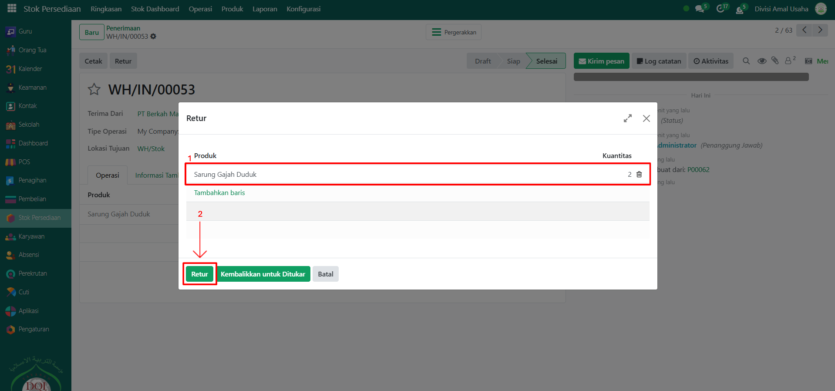Delete the Sarung Gajah Duduk row
835x391 pixels.
coord(639,174)
